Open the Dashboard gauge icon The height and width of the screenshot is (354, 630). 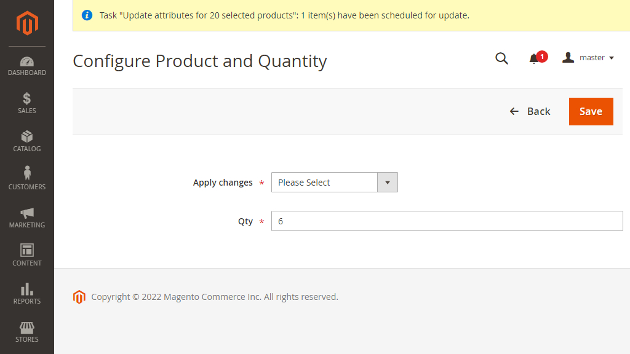point(27,61)
